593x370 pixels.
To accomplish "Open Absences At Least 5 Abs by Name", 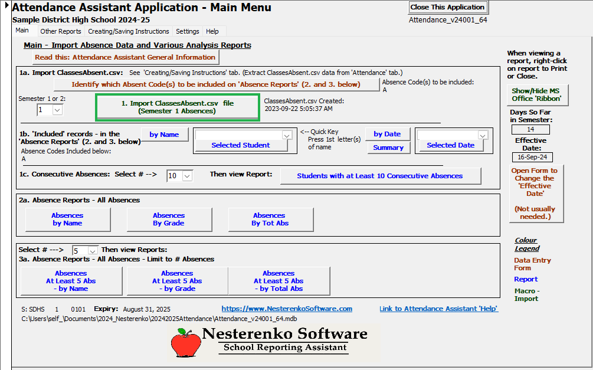I will tap(71, 281).
